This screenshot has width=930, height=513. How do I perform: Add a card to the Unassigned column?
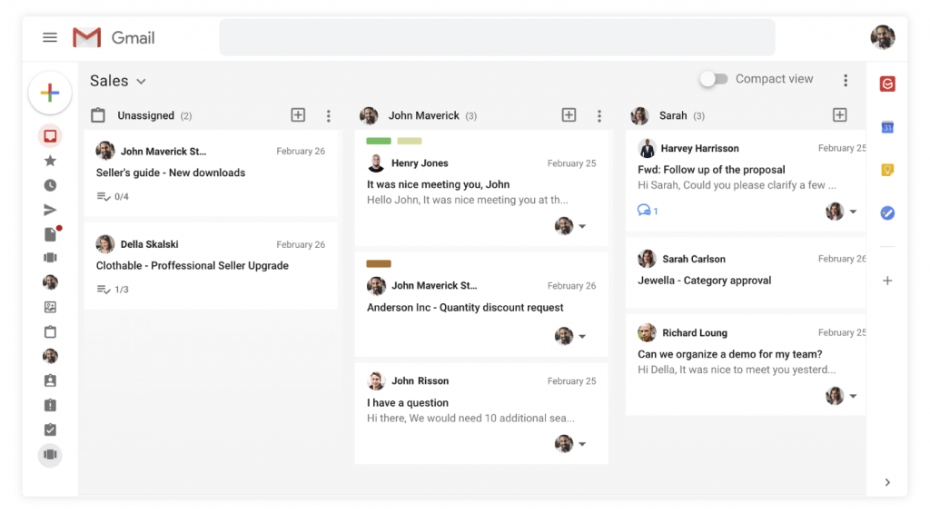click(x=298, y=115)
